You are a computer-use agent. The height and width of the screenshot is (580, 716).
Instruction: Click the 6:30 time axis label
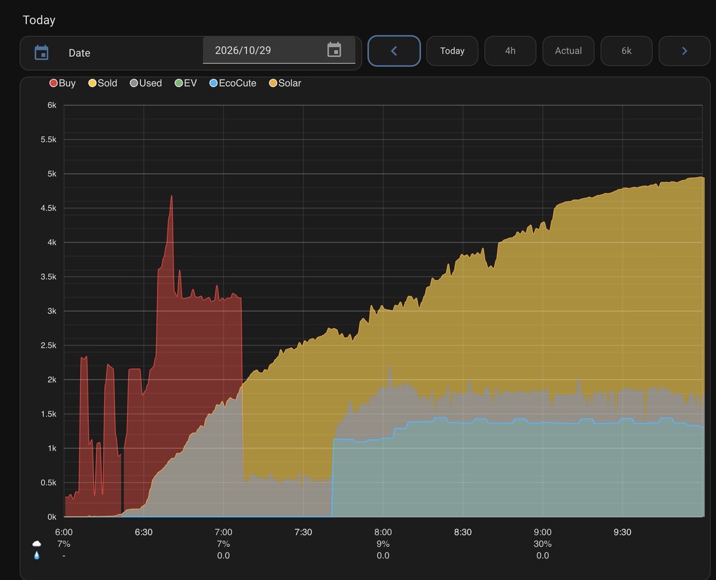[144, 532]
